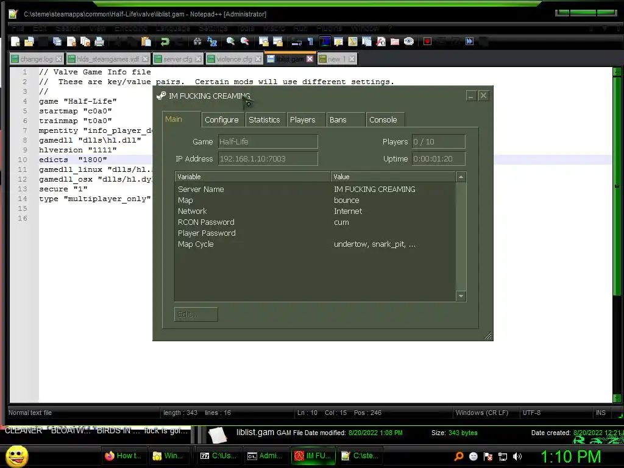Click the variable list scroll up arrow
This screenshot has width=624, height=468.
461,177
